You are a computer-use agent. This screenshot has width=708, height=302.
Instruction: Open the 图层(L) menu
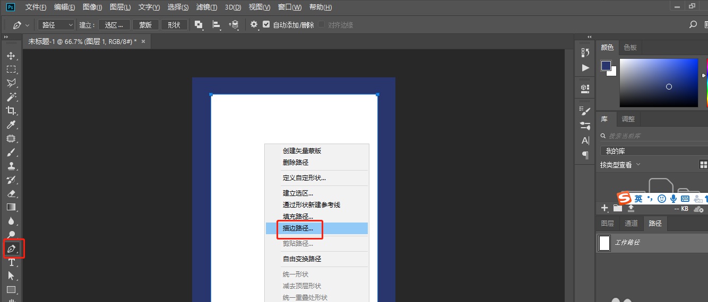pyautogui.click(x=120, y=7)
